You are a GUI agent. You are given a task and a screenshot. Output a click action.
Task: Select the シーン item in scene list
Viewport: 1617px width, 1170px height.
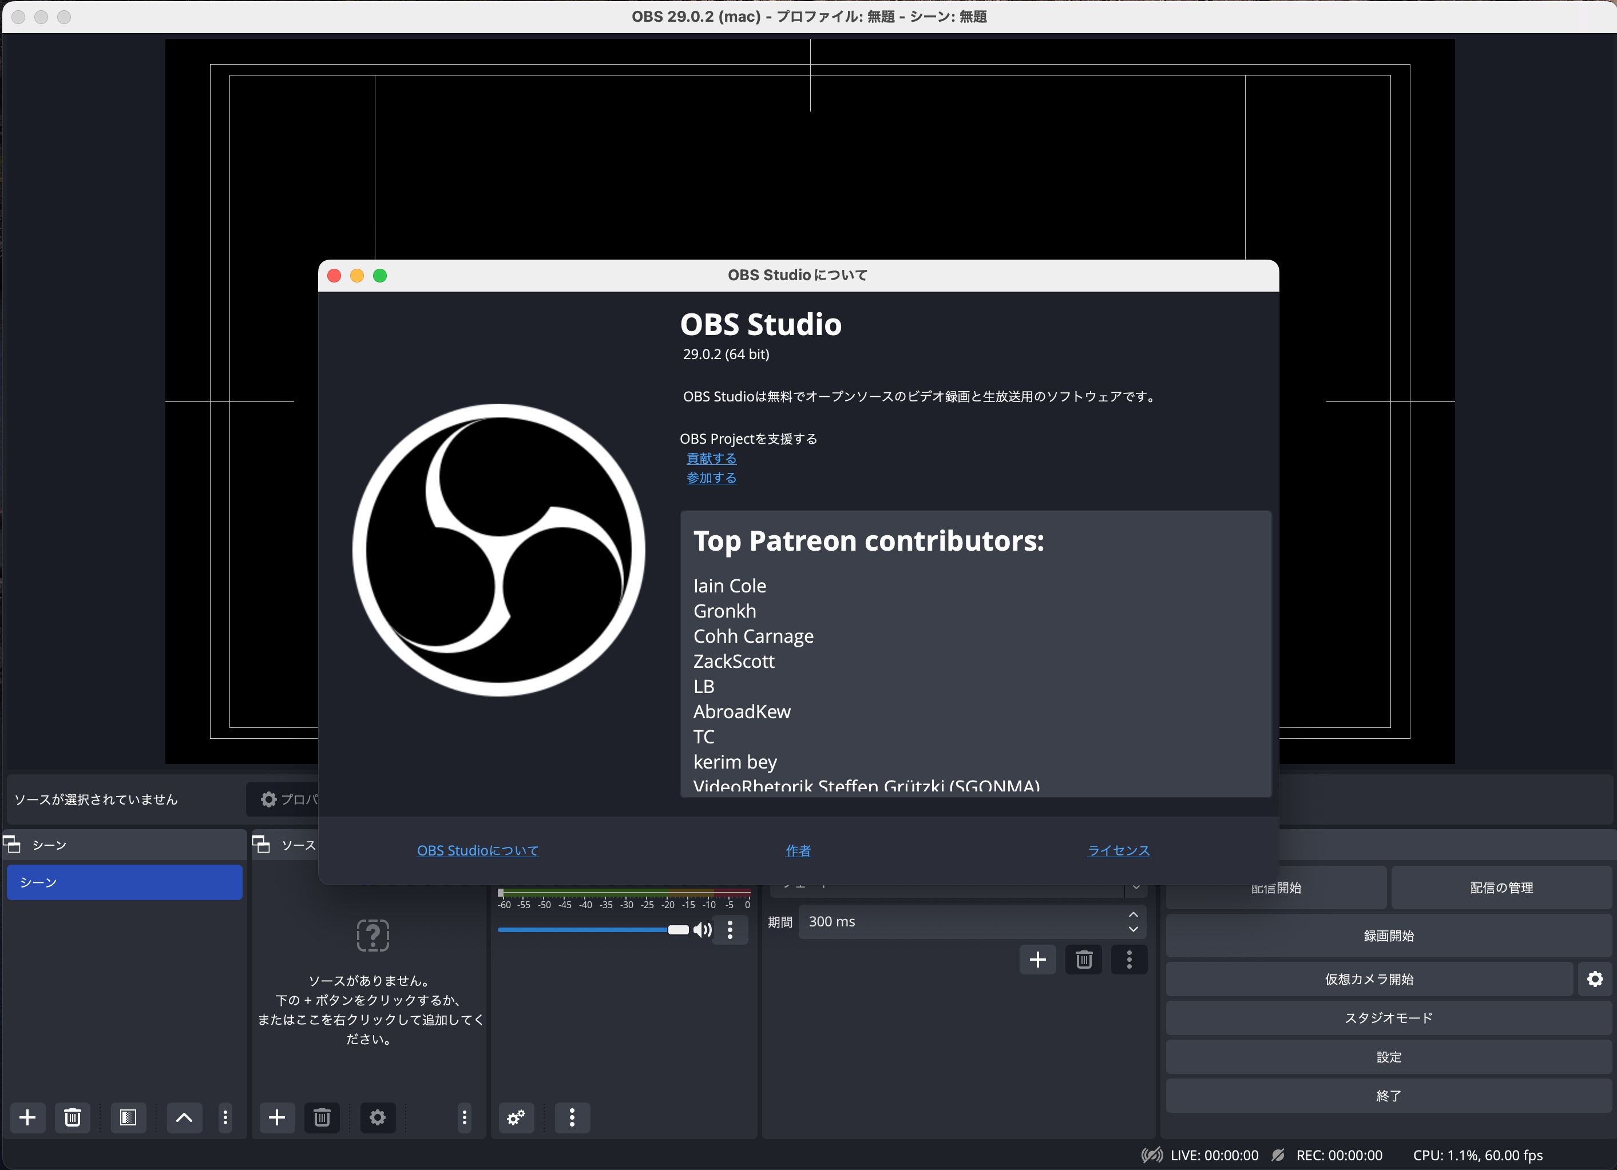125,882
